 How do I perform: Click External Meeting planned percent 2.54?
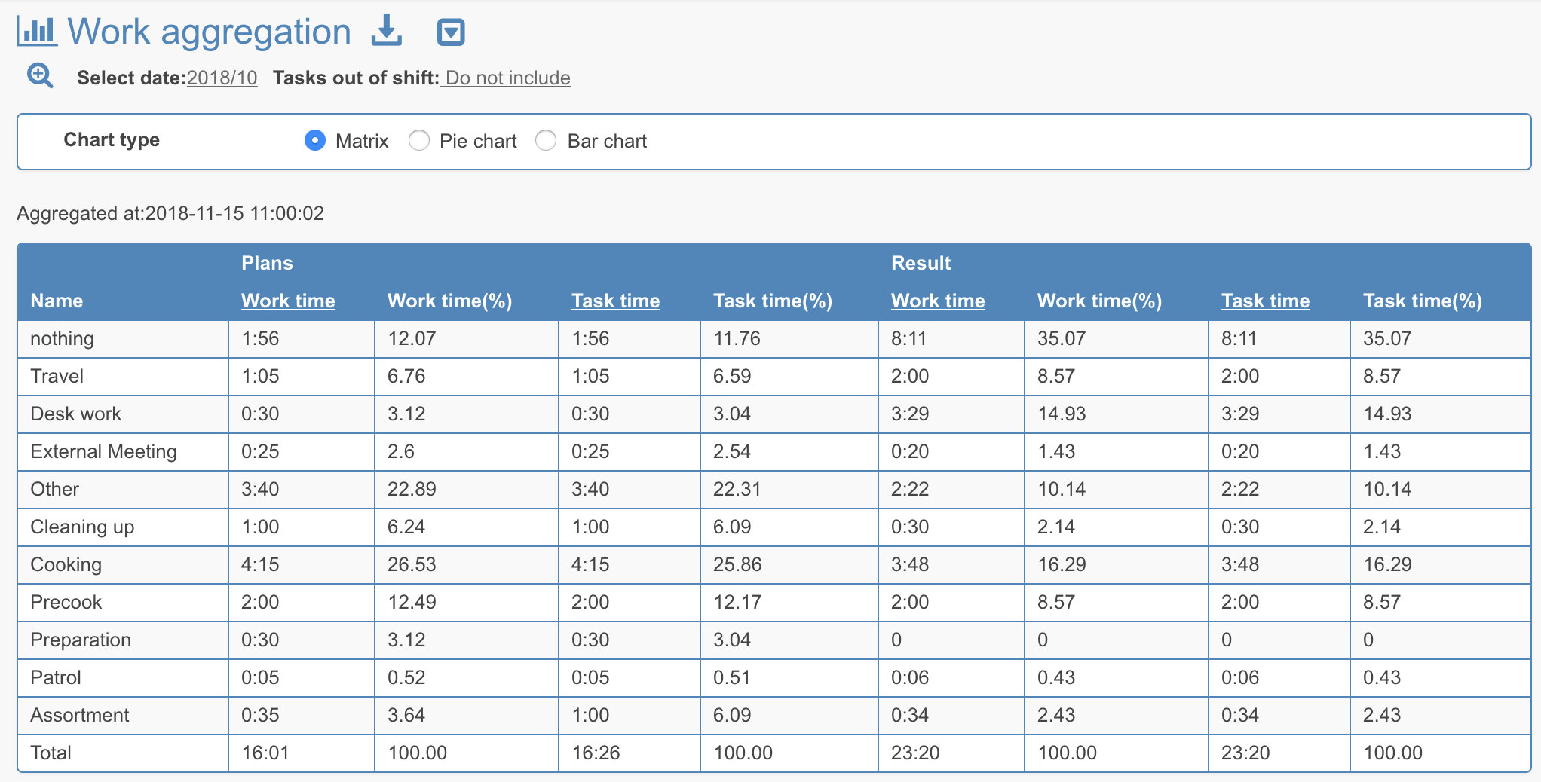pyautogui.click(x=732, y=451)
